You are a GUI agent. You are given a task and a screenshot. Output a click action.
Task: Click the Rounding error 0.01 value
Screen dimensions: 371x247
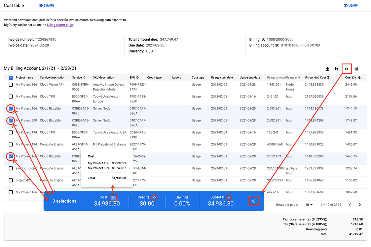coord(359,229)
